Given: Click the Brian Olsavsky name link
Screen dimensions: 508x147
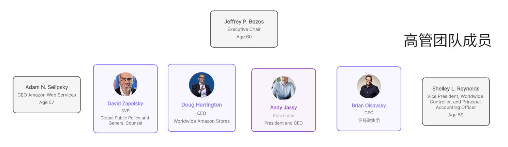Looking at the screenshot, I should coord(369,105).
